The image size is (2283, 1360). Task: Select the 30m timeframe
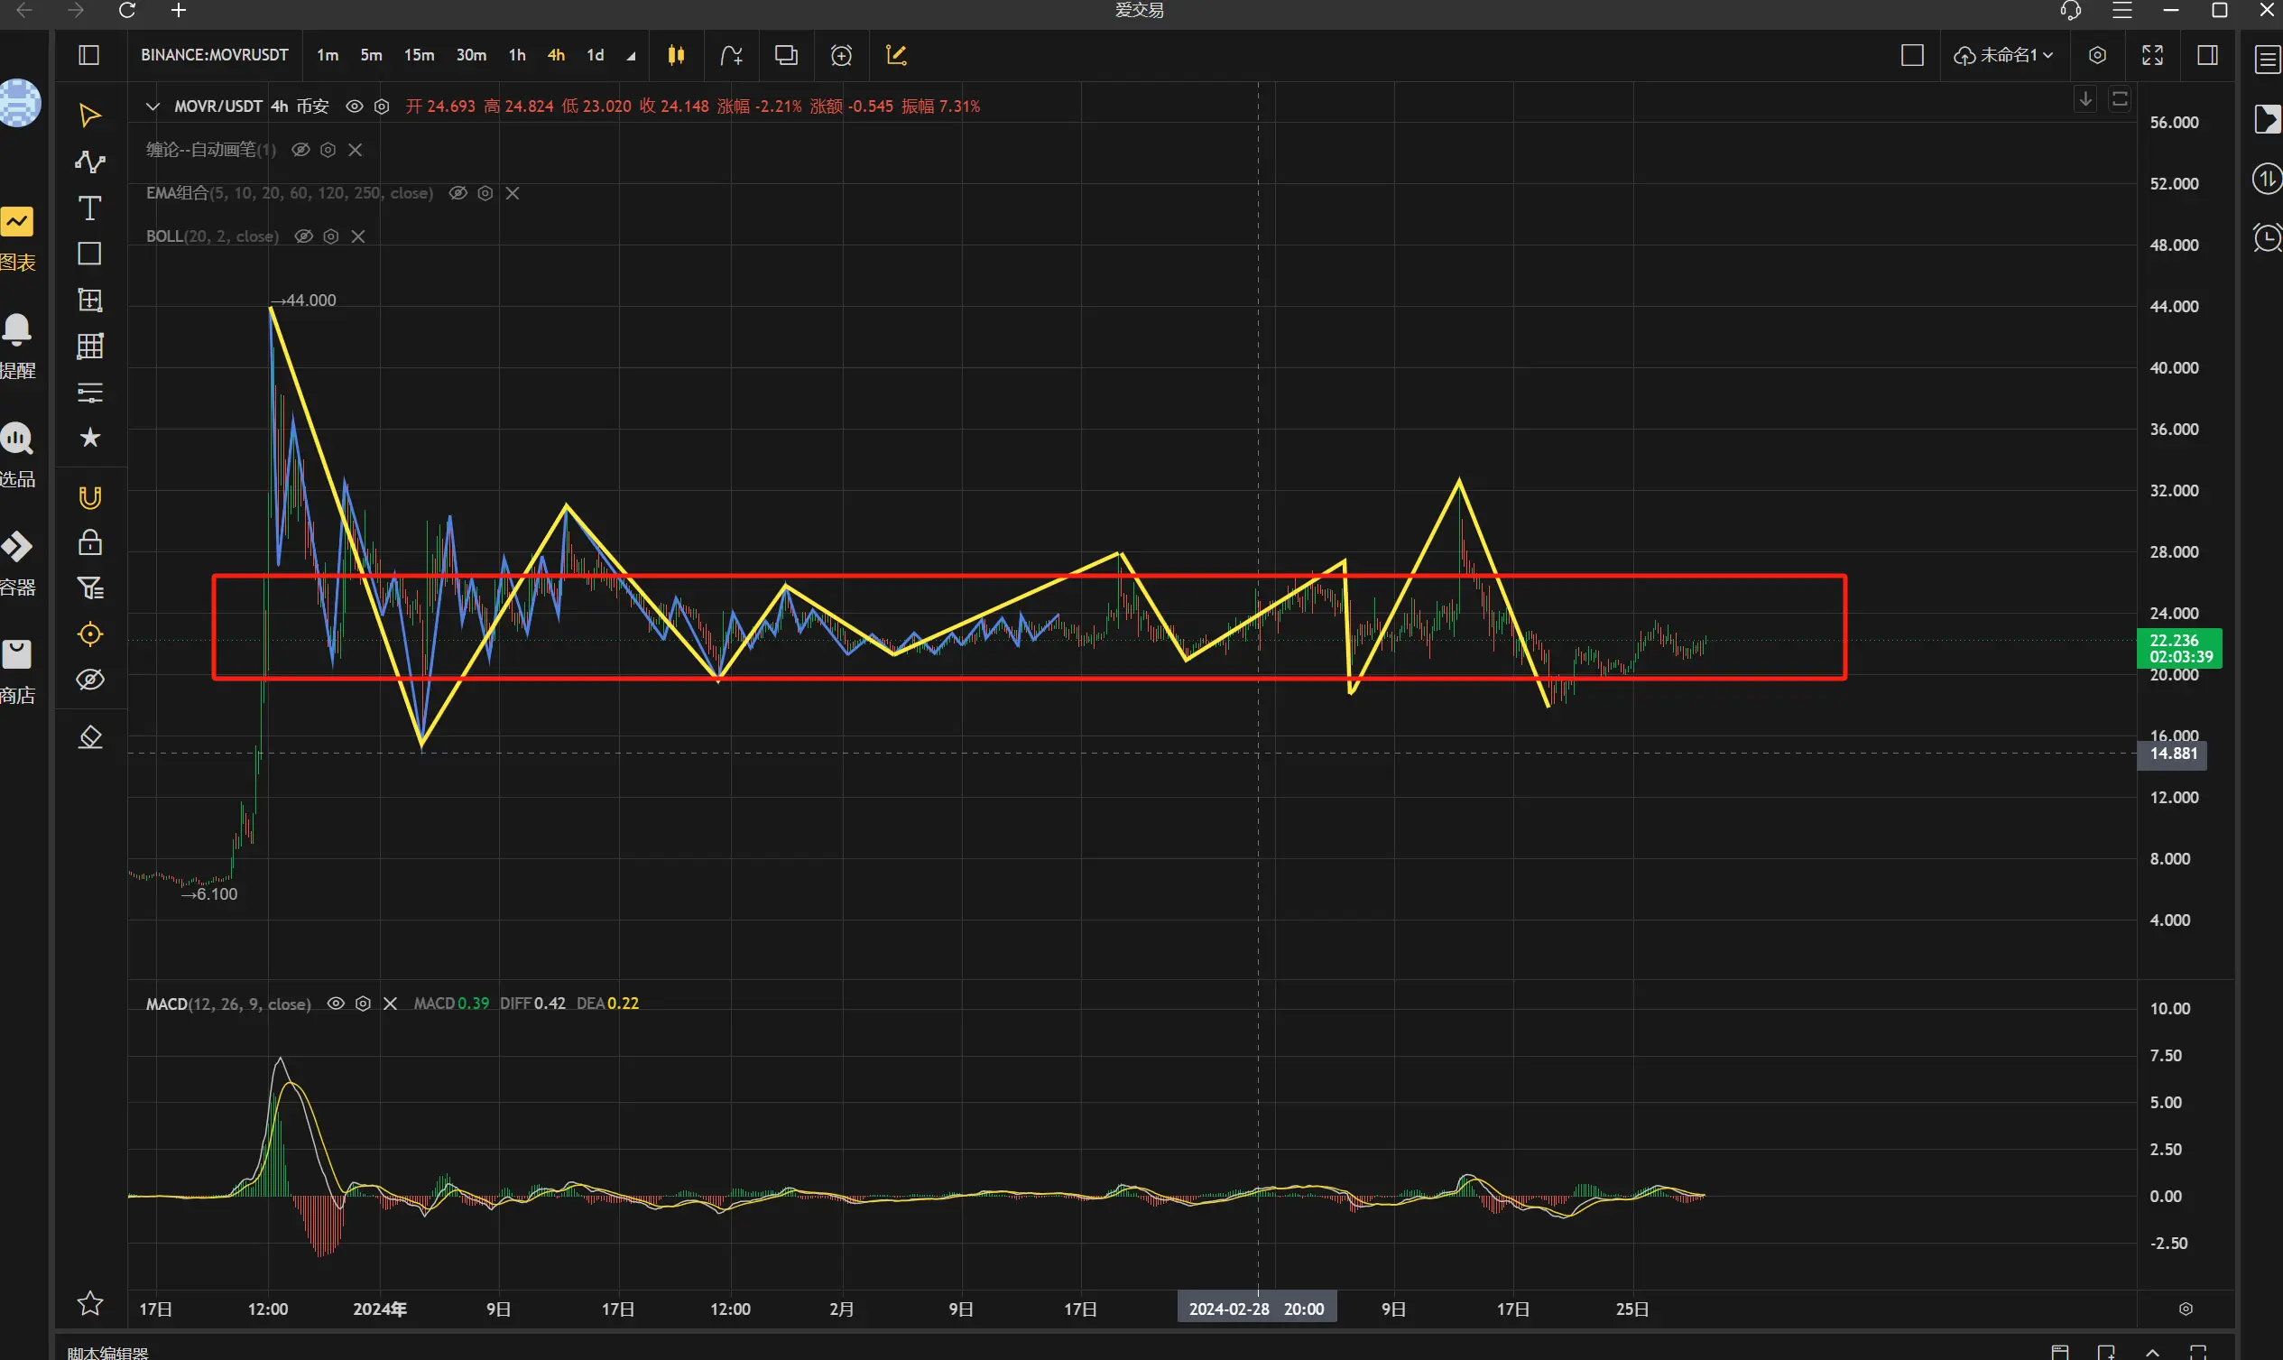click(471, 55)
